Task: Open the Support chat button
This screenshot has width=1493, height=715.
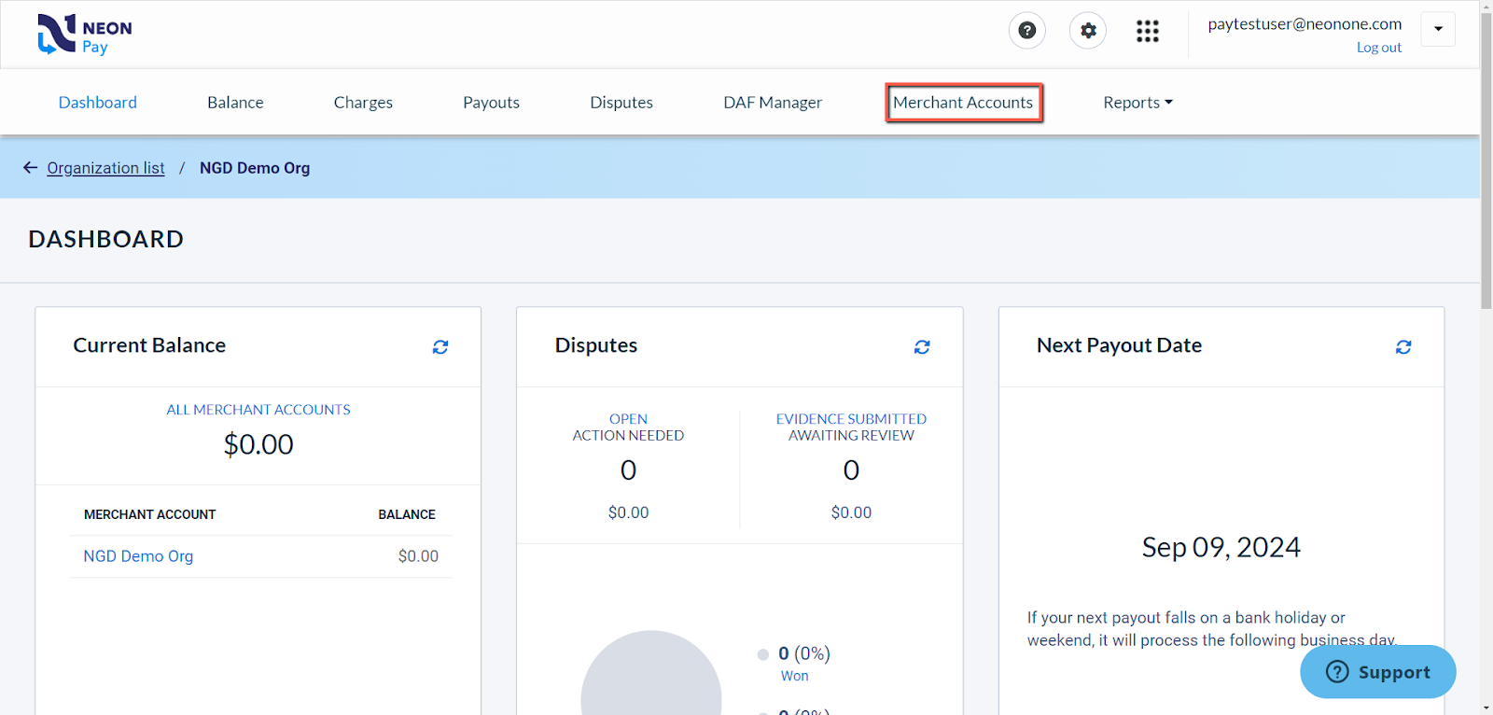Action: click(x=1378, y=672)
